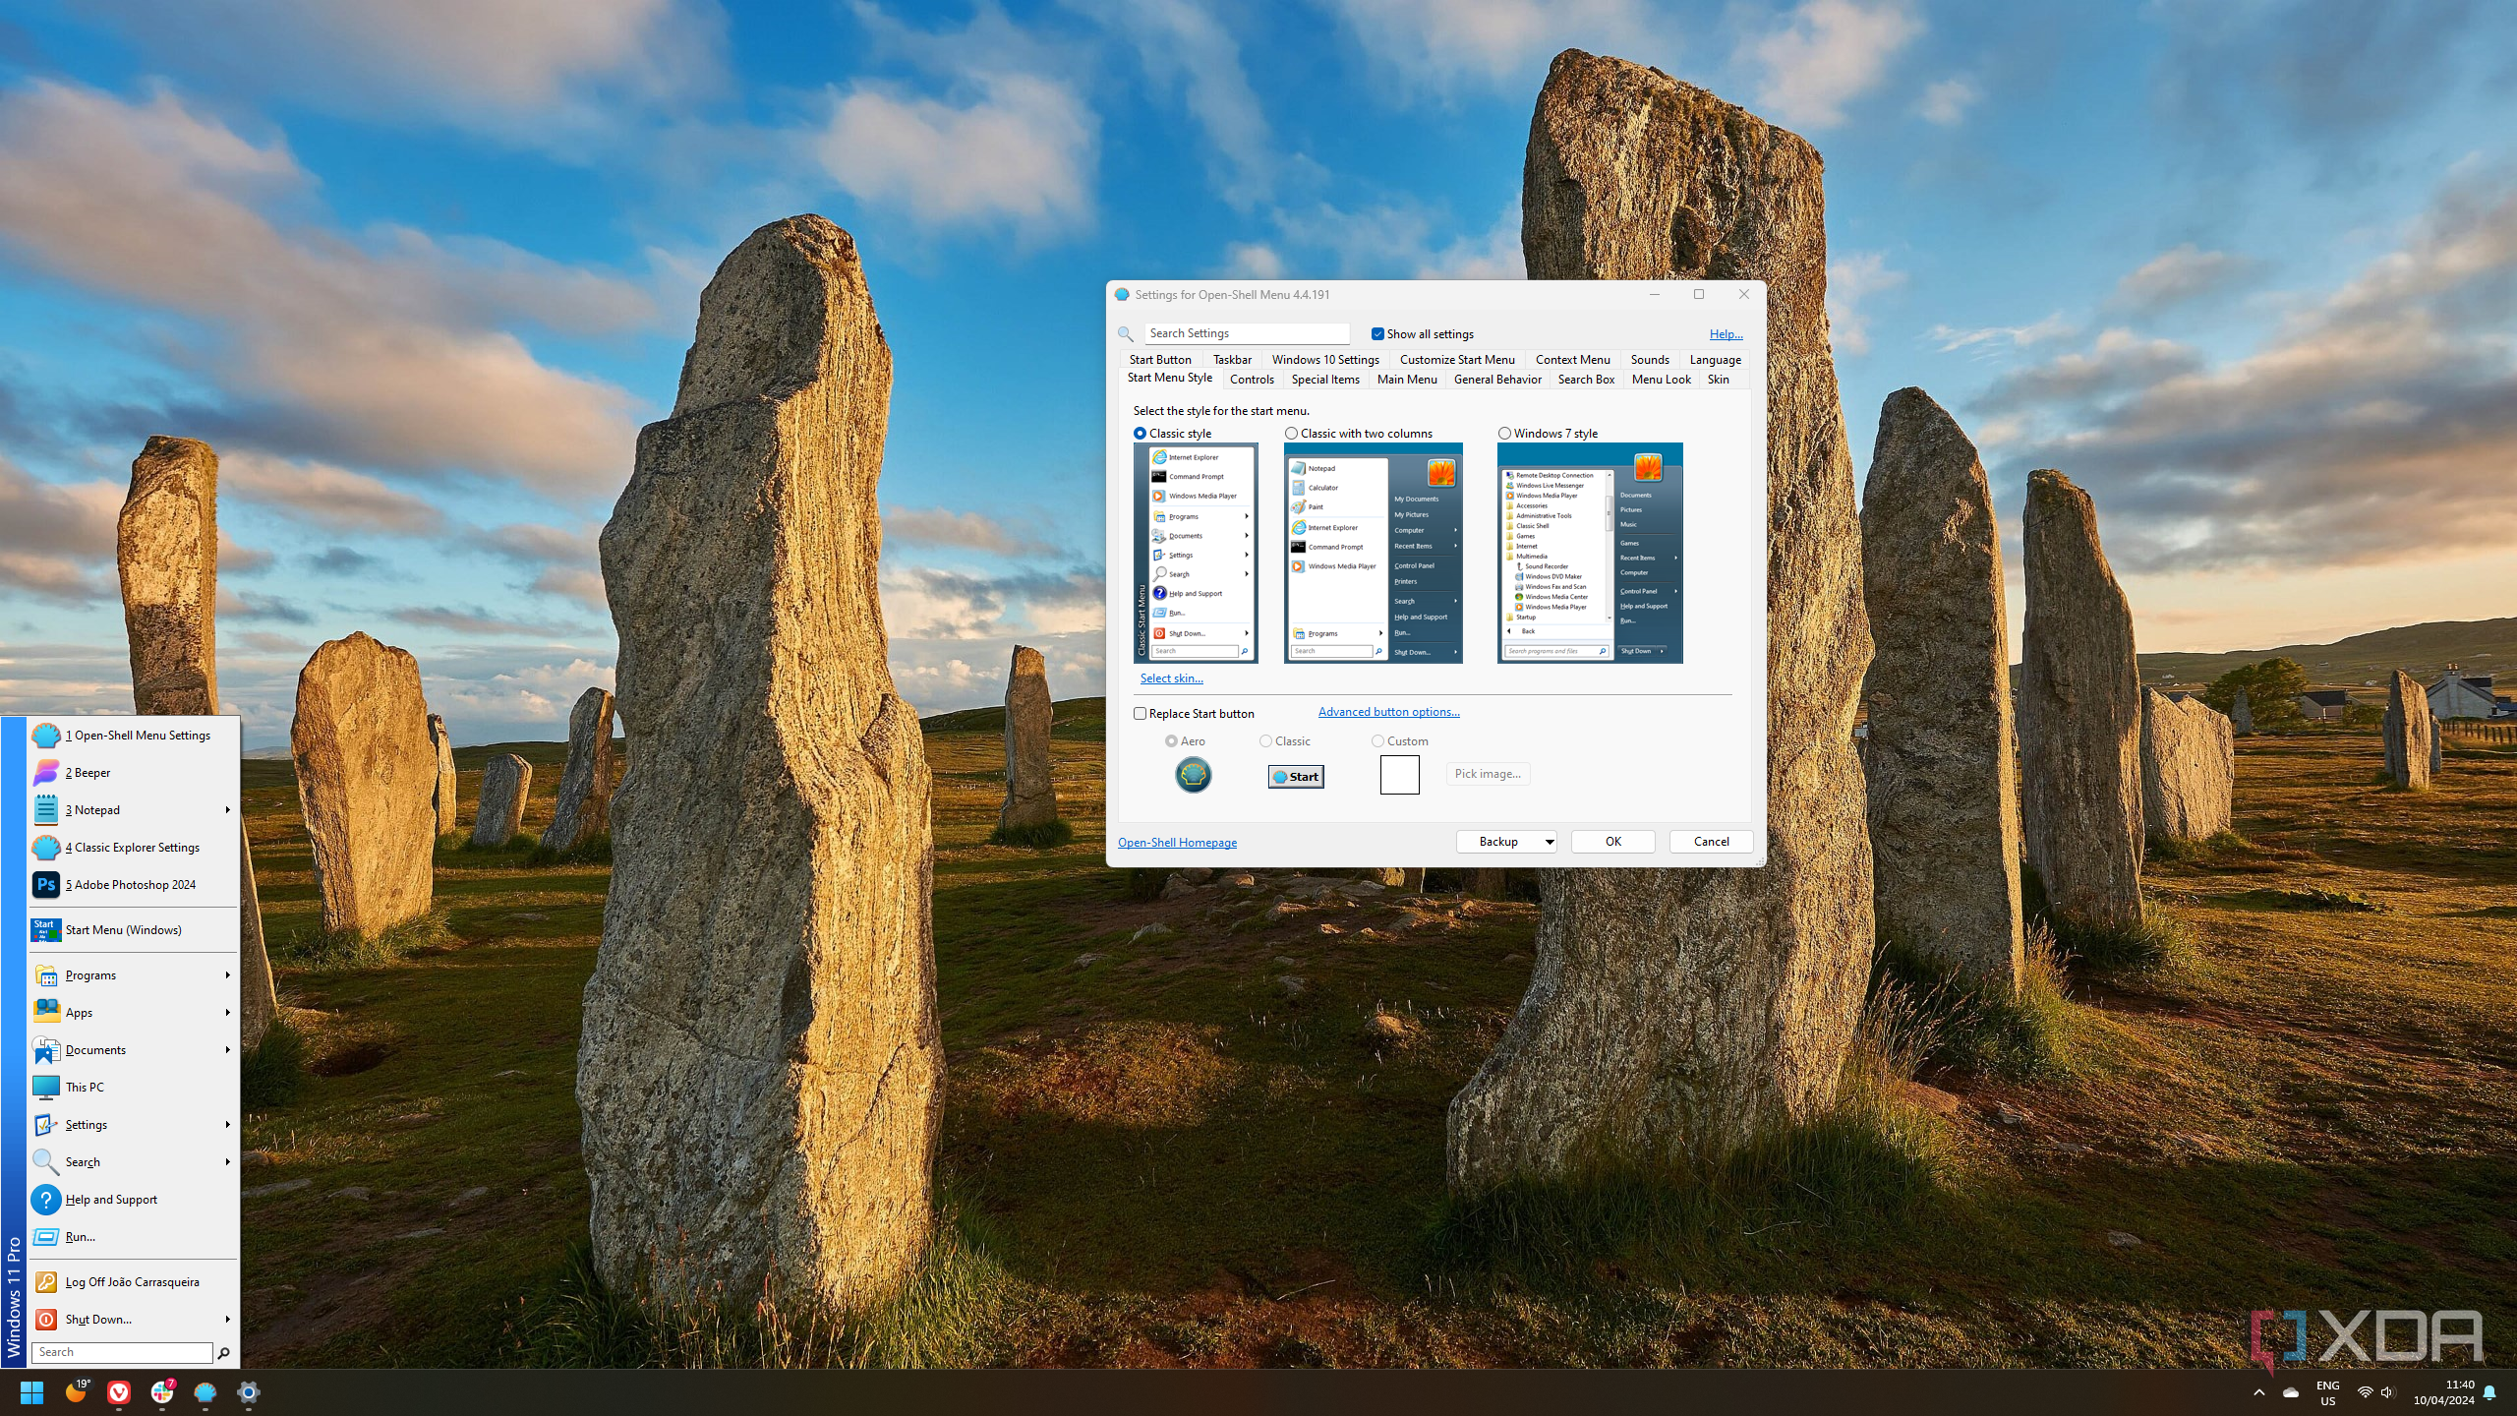
Task: Open the Run... dialog entry
Action: tap(80, 1236)
